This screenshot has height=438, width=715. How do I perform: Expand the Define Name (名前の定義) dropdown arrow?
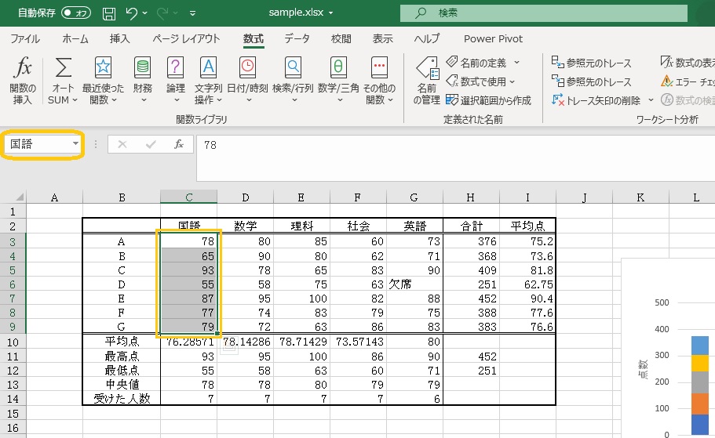pyautogui.click(x=516, y=62)
